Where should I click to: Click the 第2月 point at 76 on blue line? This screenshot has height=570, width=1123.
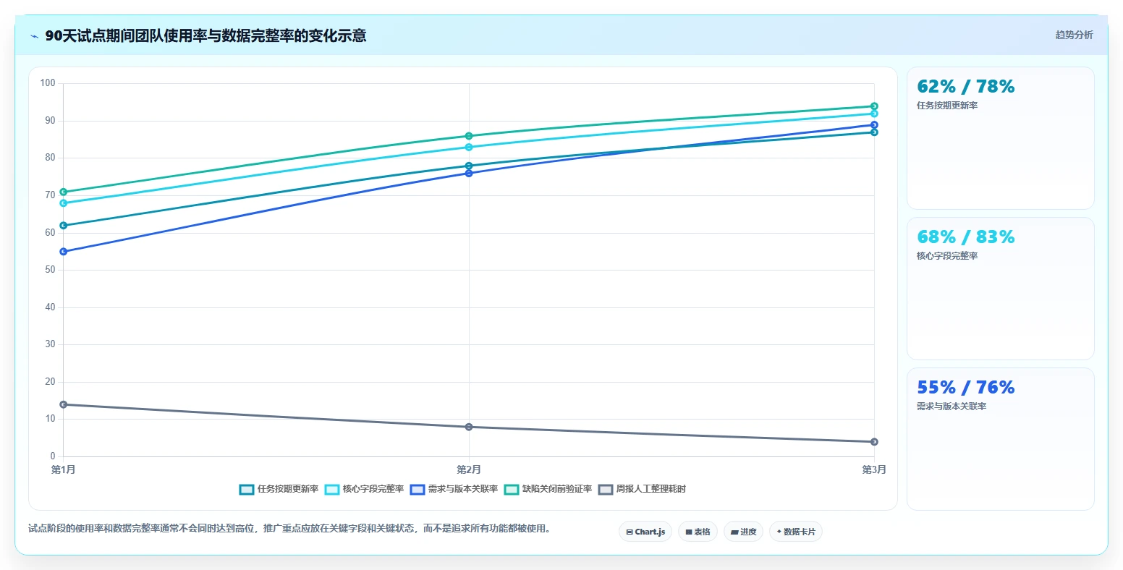[x=469, y=173]
